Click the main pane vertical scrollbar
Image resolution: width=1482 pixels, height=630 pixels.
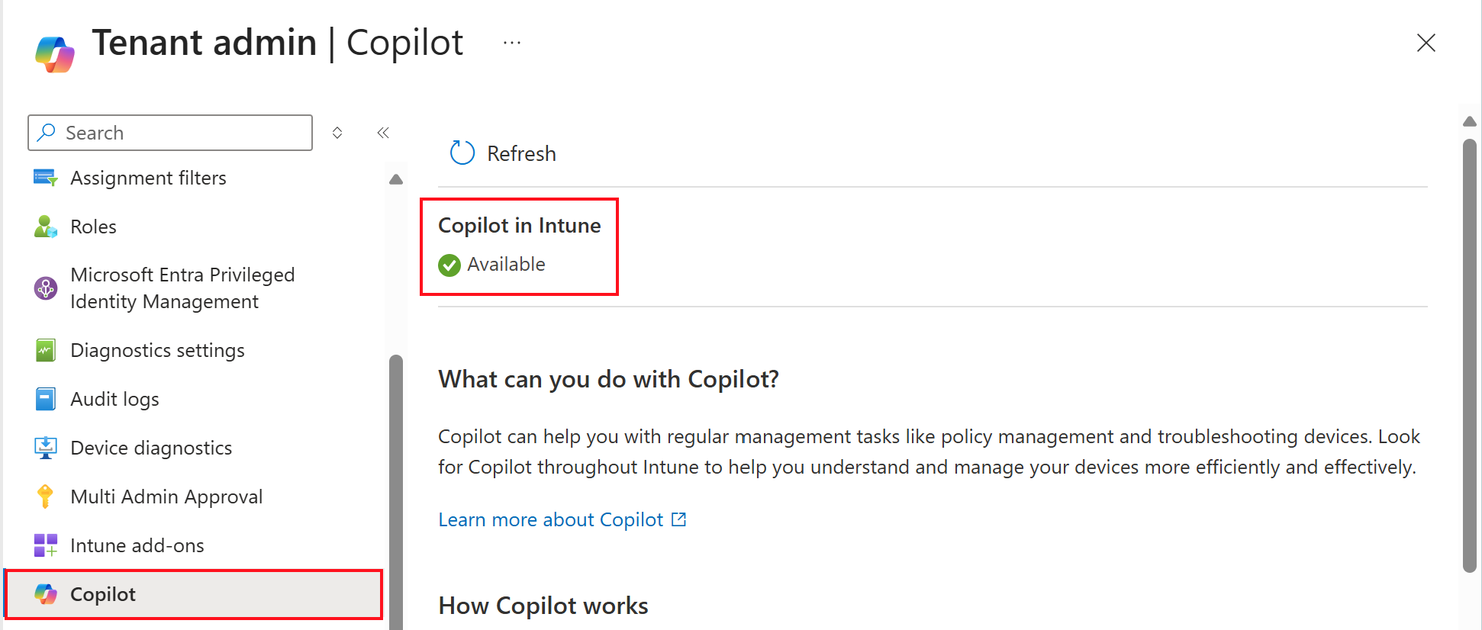[x=1469, y=351]
